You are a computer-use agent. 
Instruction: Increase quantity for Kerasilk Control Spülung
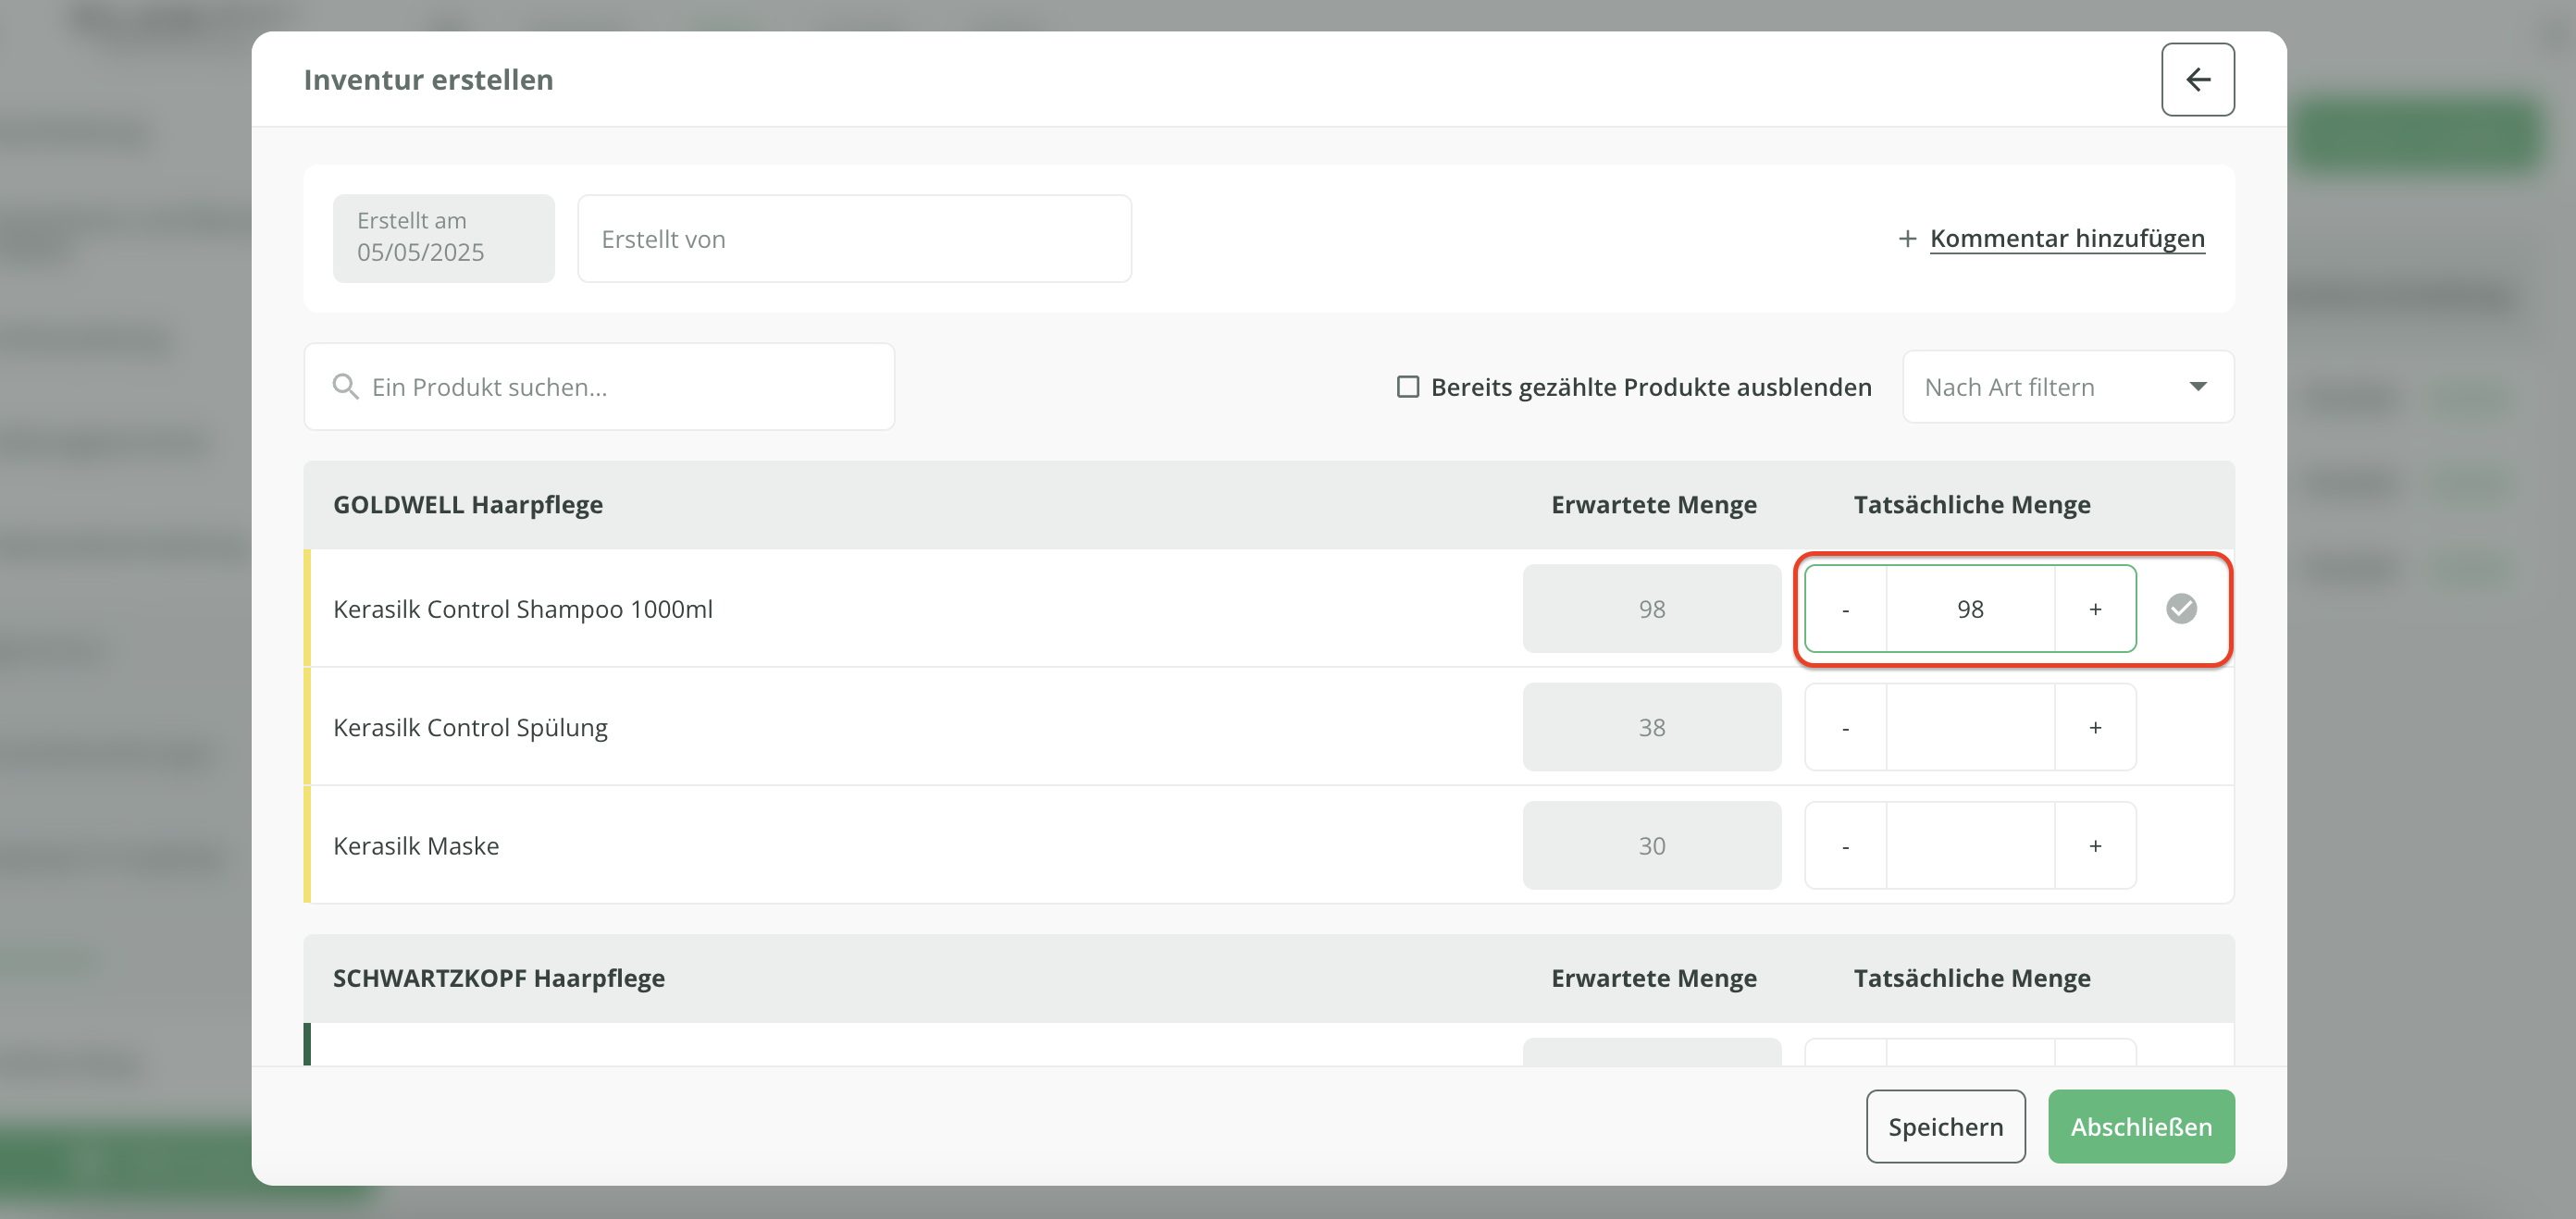click(x=2095, y=727)
